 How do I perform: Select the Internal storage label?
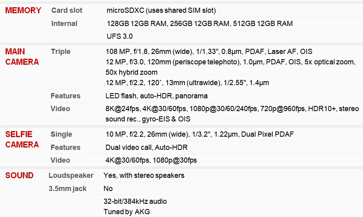tap(64, 24)
